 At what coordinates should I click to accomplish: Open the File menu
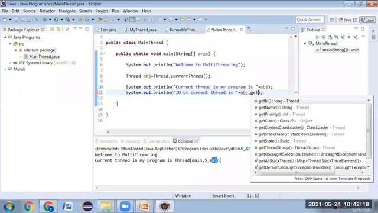(5, 11)
